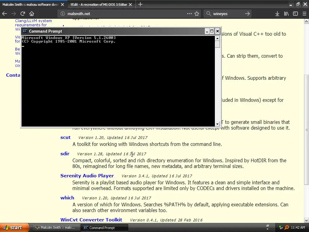Restore down the browser window
Screen dimensions: 309x232
[x=298, y=4]
